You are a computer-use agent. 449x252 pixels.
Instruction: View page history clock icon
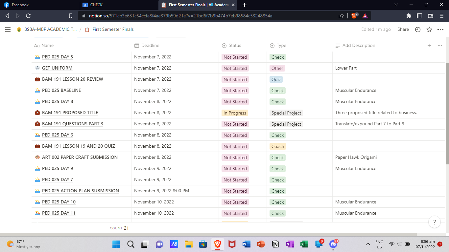(418, 30)
